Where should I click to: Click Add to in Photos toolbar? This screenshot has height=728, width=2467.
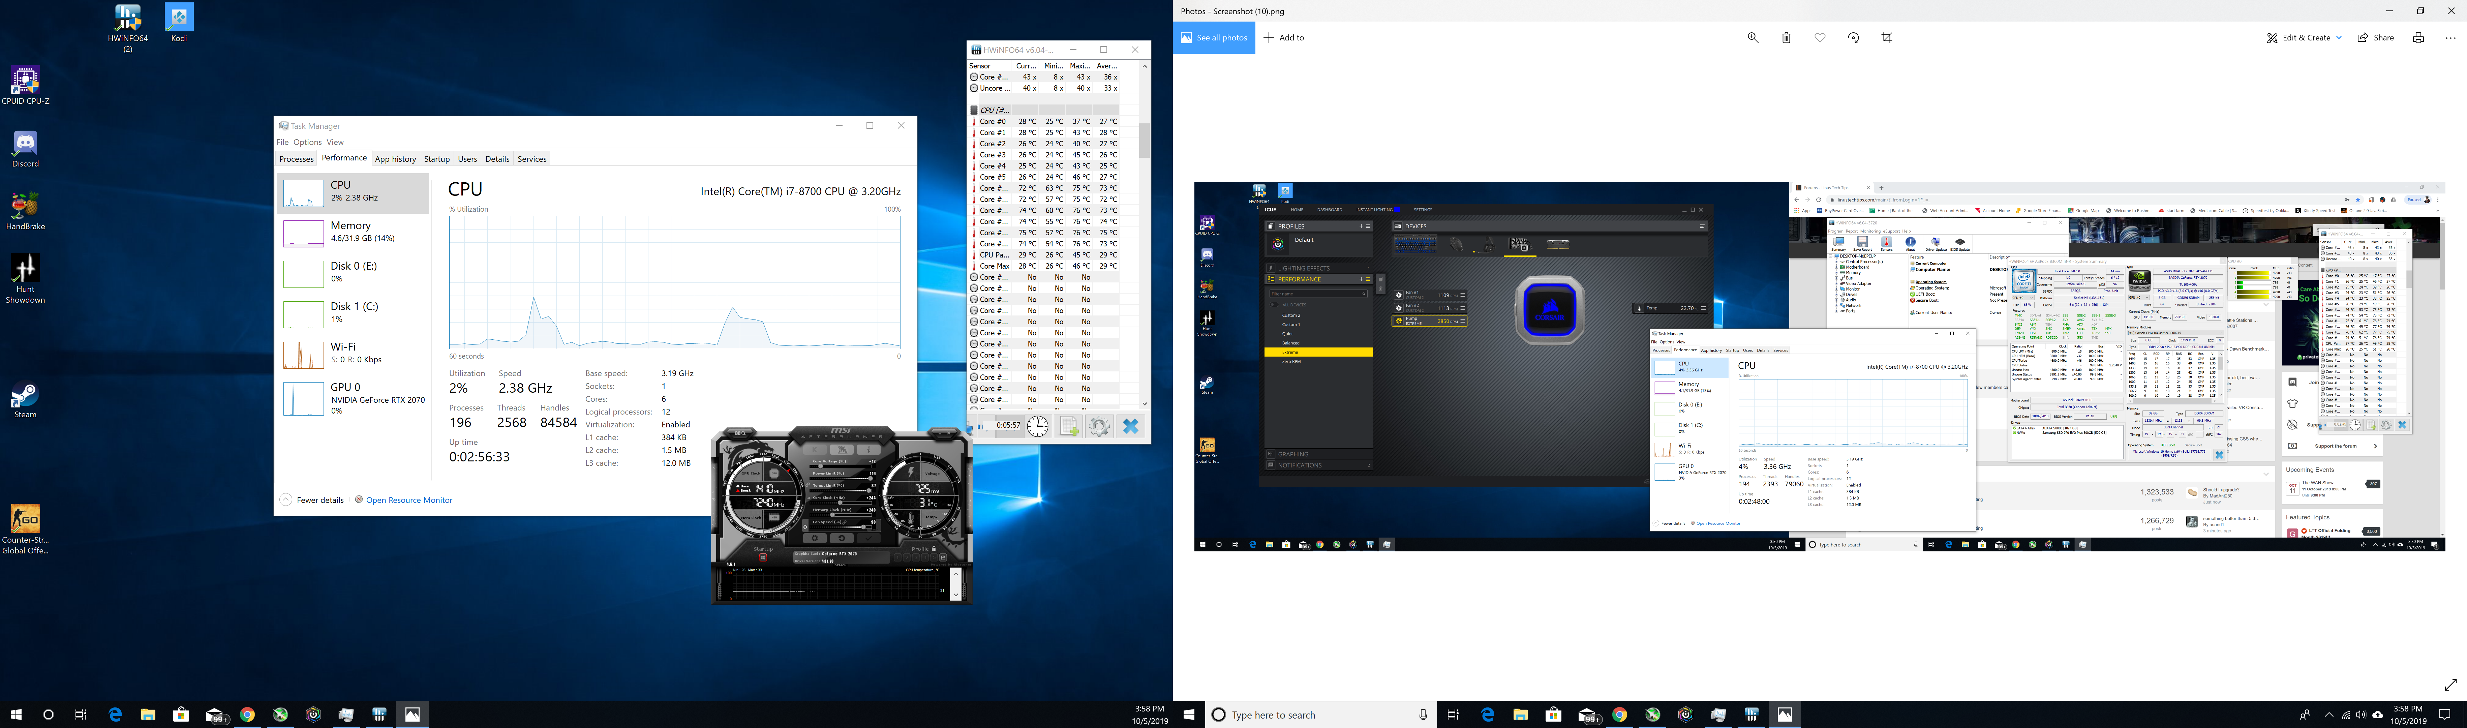(x=1283, y=37)
